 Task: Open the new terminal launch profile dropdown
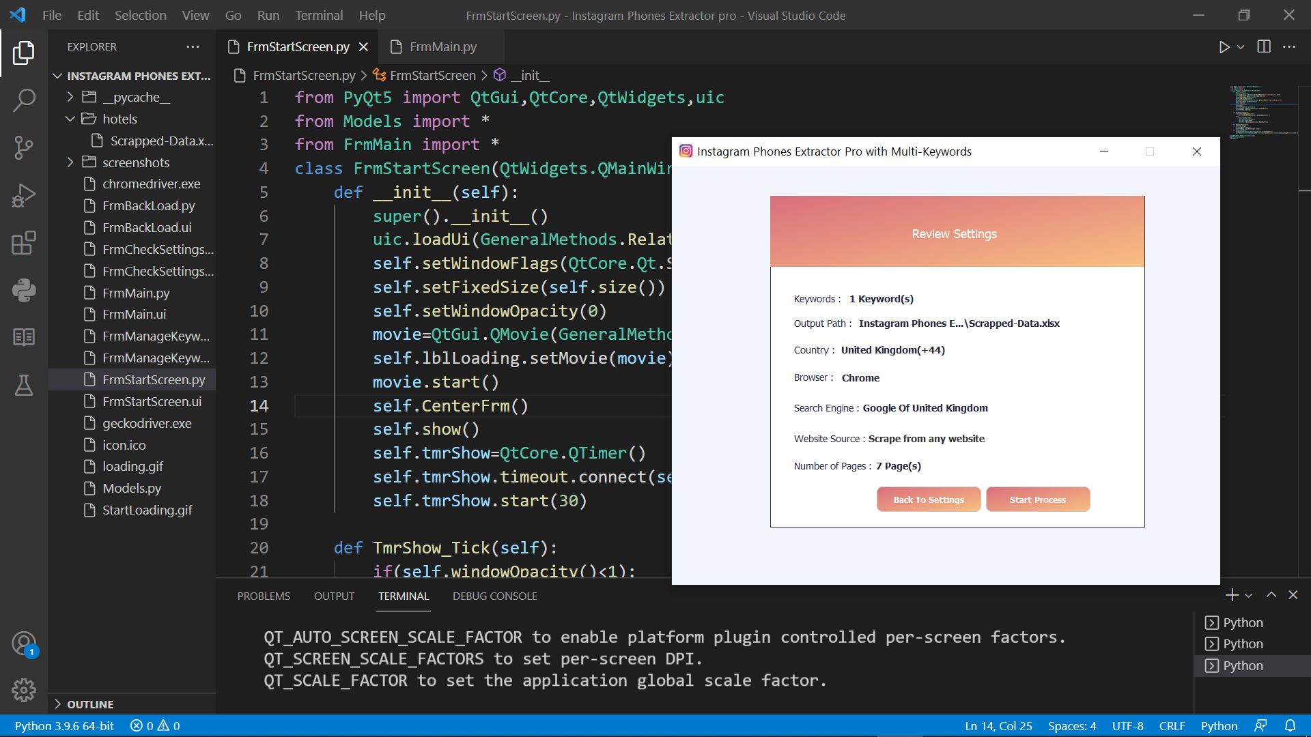tap(1248, 596)
